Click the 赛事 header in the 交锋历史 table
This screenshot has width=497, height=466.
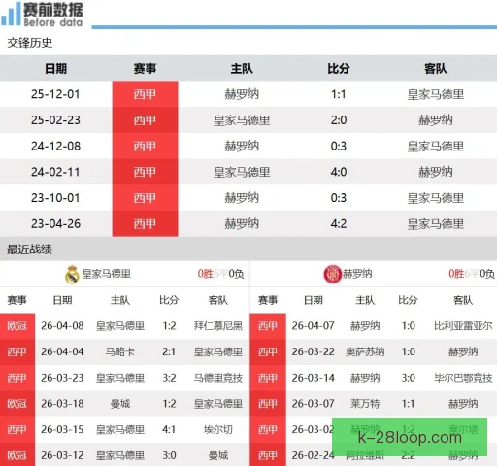145,69
